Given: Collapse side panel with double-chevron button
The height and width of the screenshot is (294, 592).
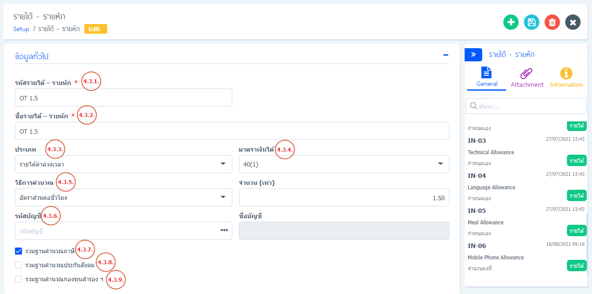Looking at the screenshot, I should click(x=473, y=55).
